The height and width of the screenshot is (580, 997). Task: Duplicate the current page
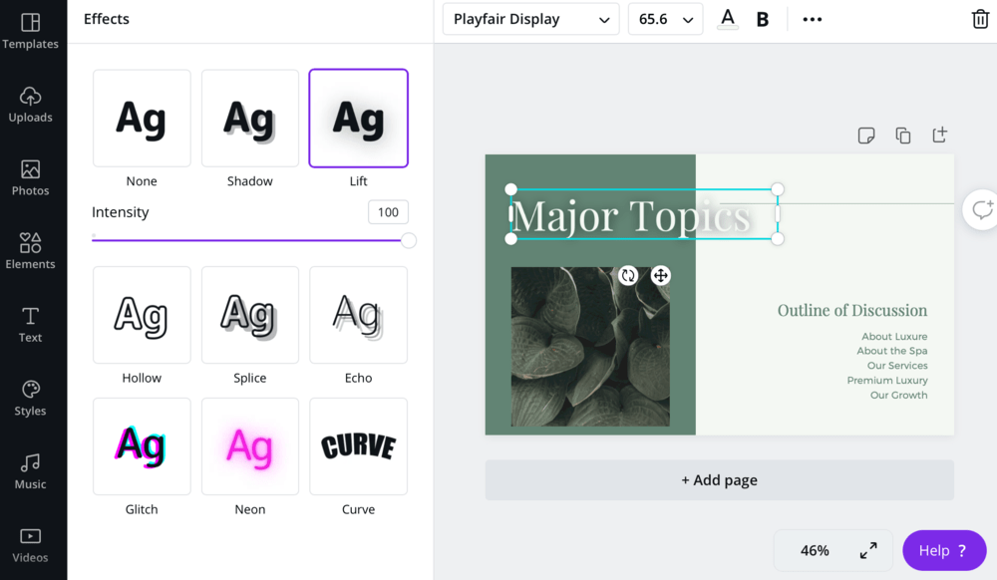(x=902, y=135)
